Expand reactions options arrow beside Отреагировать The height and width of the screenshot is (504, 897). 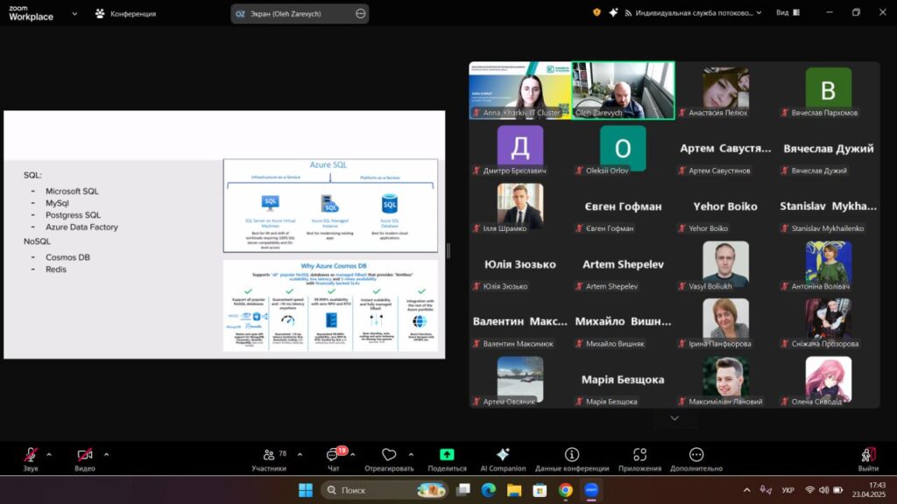(x=411, y=455)
